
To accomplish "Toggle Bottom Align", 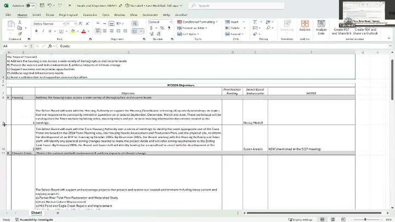I will tap(111, 24).
